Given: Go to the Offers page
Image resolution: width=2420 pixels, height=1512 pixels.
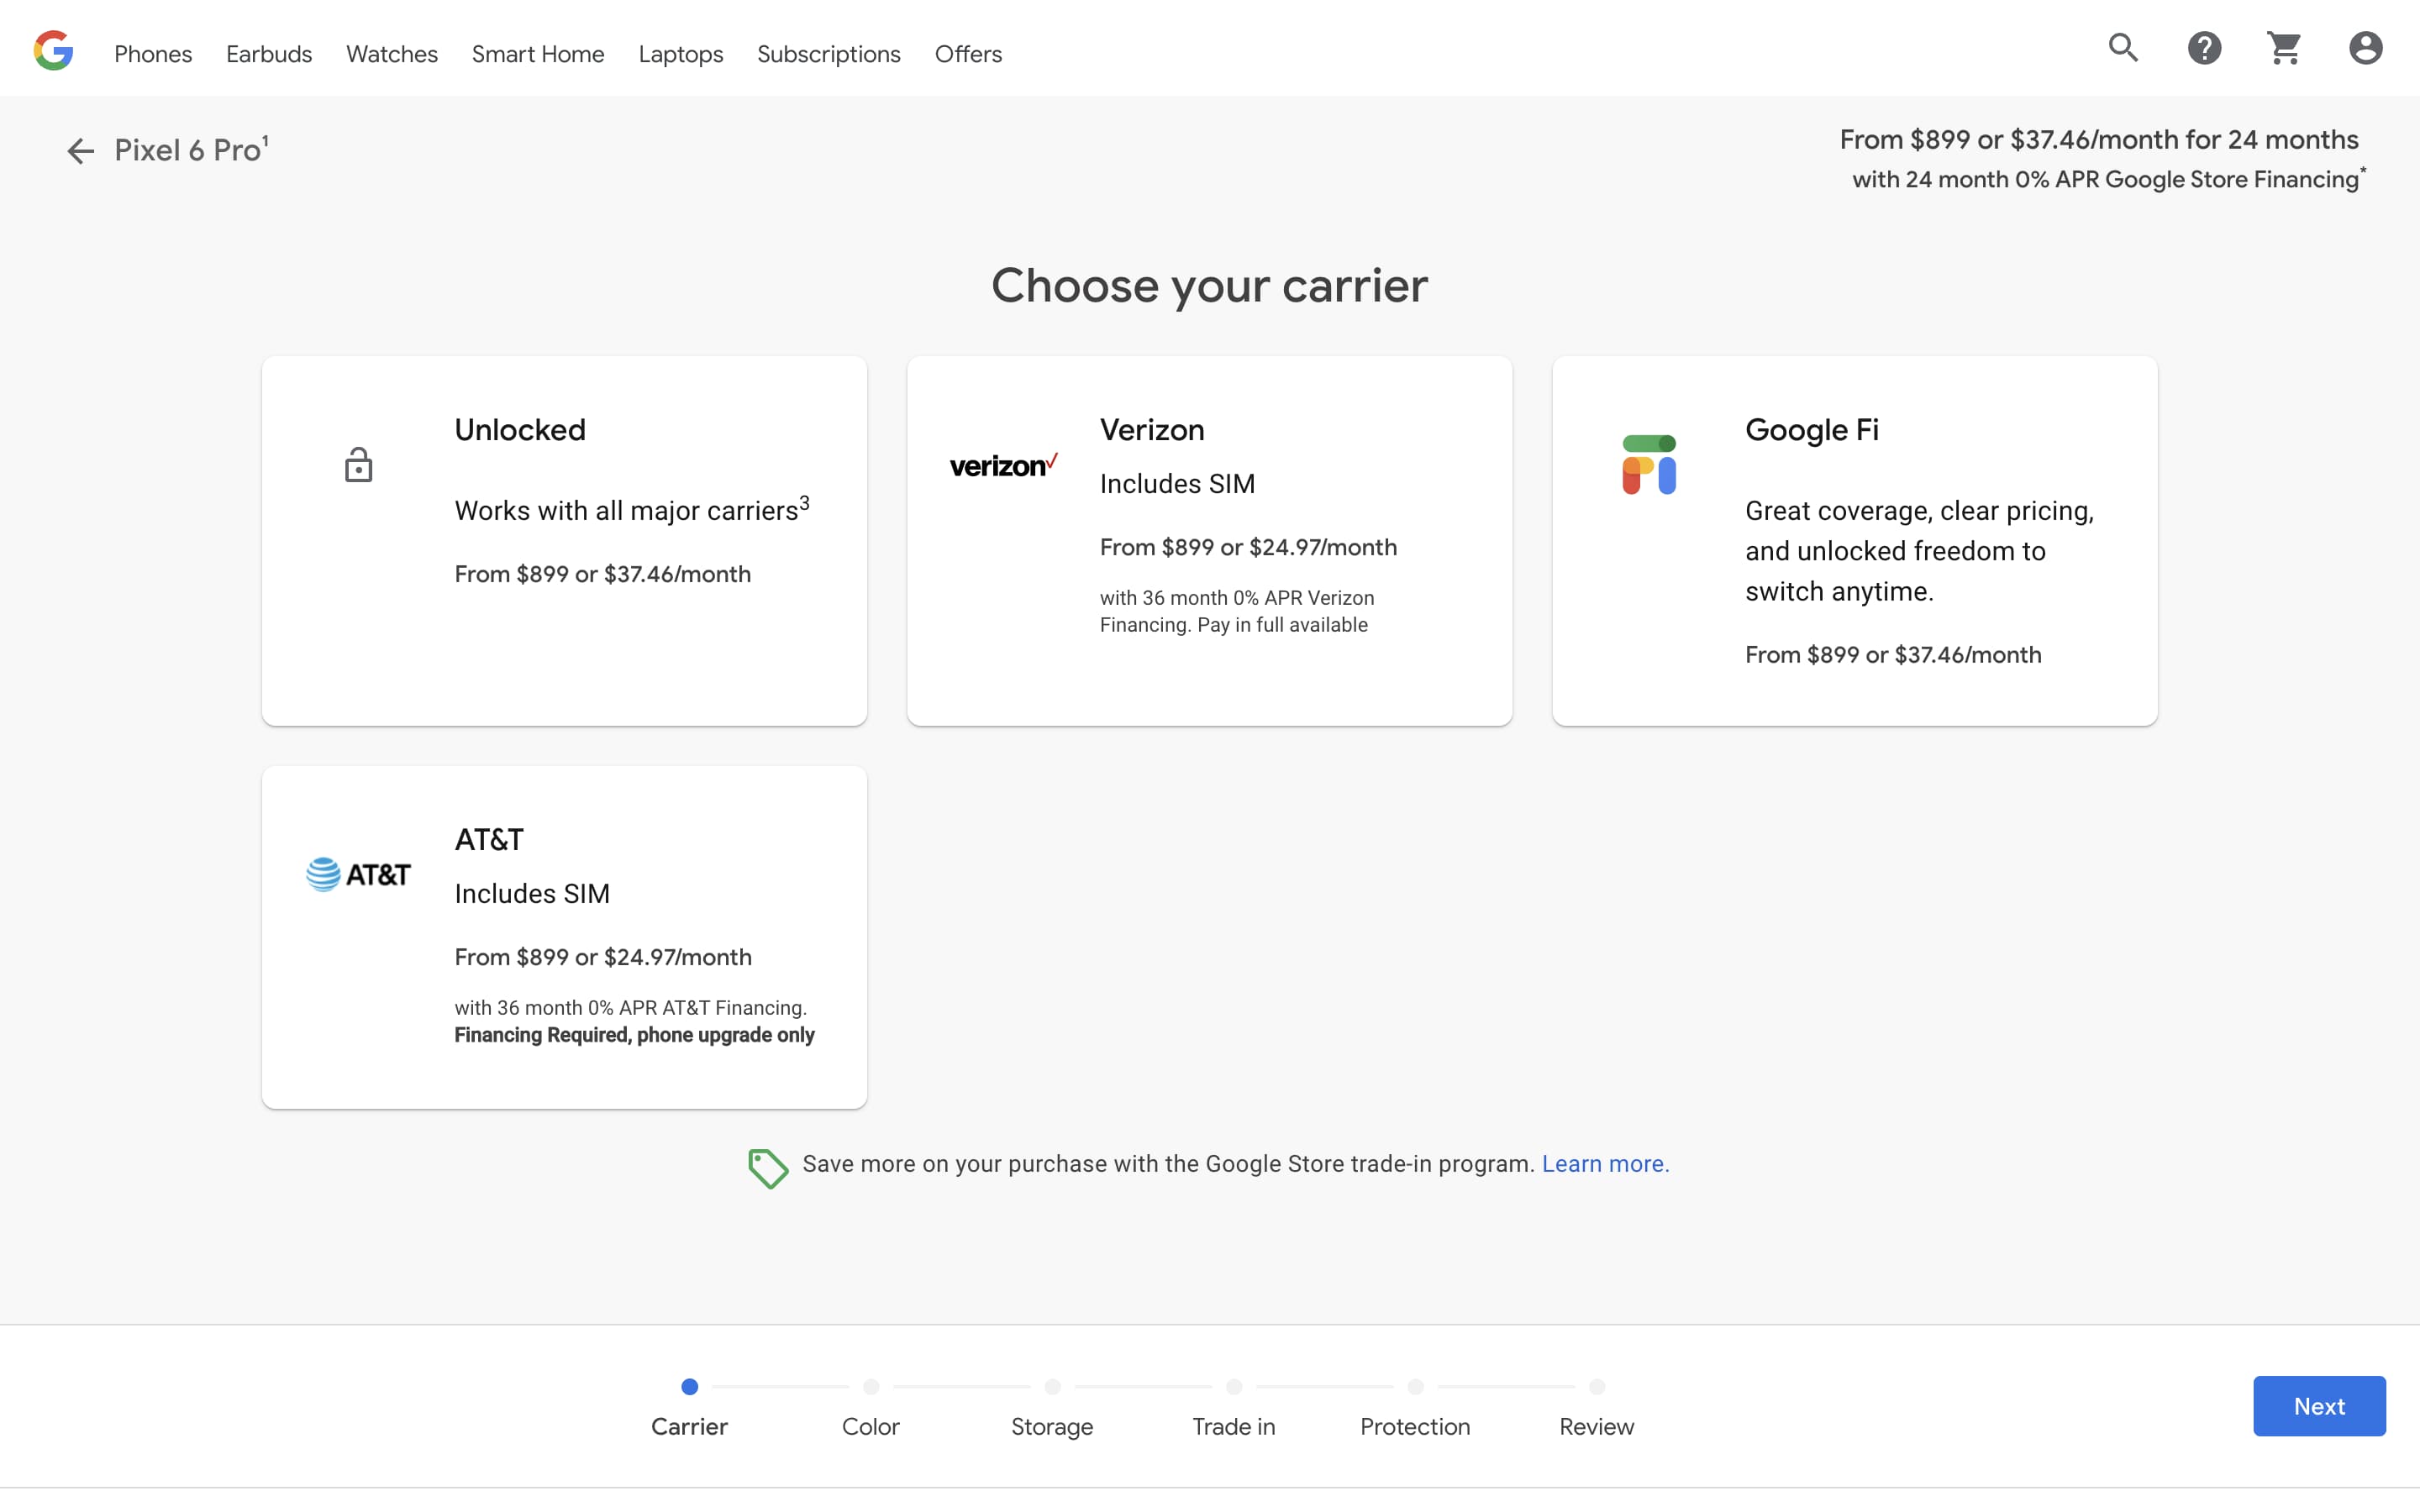Looking at the screenshot, I should pos(968,54).
